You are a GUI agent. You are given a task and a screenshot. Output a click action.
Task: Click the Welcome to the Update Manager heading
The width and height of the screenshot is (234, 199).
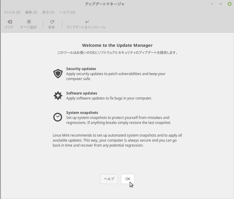click(117, 45)
